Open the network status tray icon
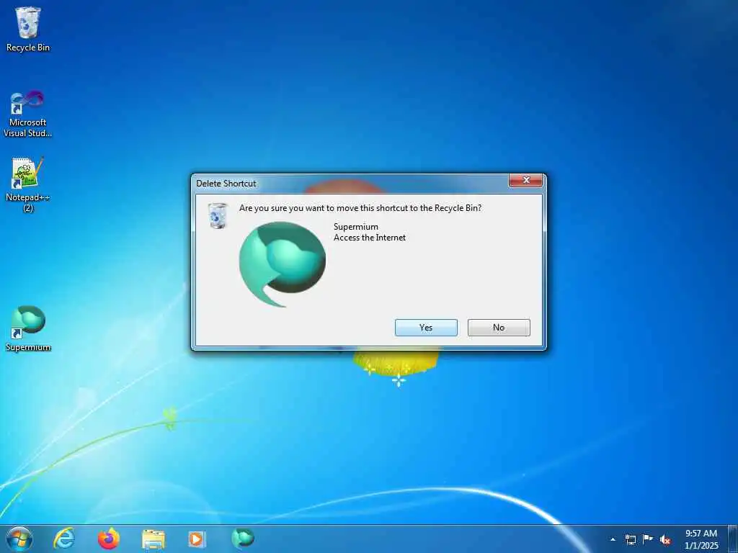The width and height of the screenshot is (738, 553). (x=630, y=539)
